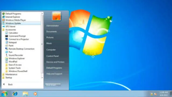Open the XPS Viewer icon
This screenshot has width=172, height=97.
(x=3, y=26)
